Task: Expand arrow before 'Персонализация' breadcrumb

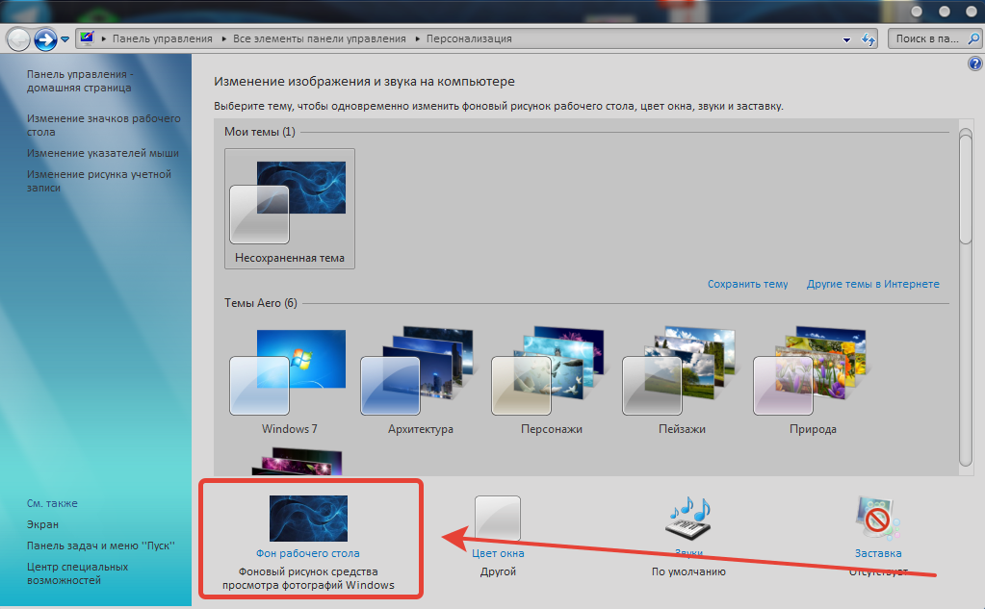Action: (417, 38)
